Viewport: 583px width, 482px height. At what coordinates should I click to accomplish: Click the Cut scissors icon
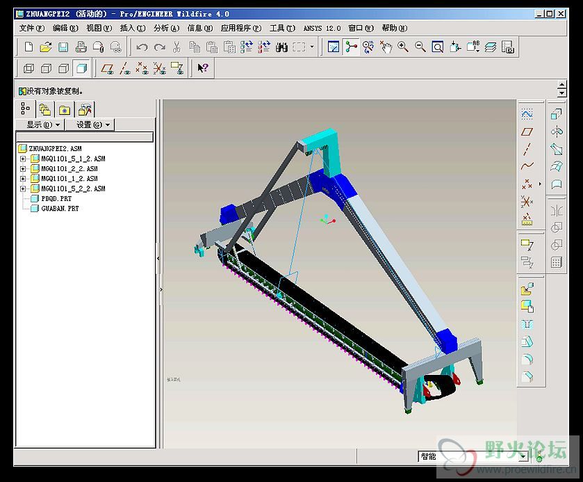click(176, 47)
